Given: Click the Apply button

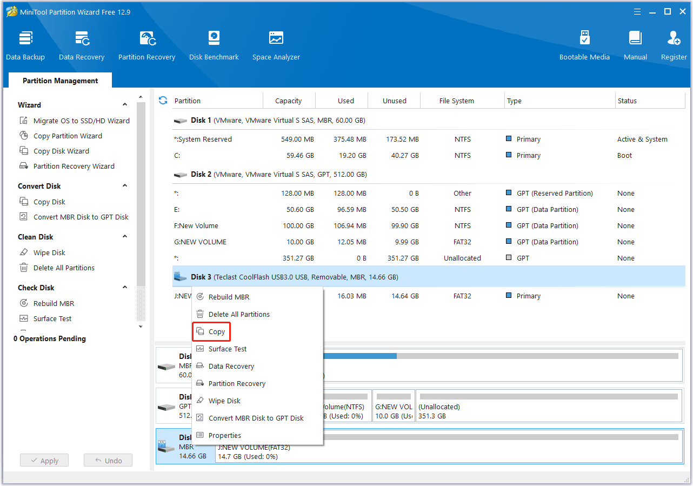Looking at the screenshot, I should [x=44, y=461].
